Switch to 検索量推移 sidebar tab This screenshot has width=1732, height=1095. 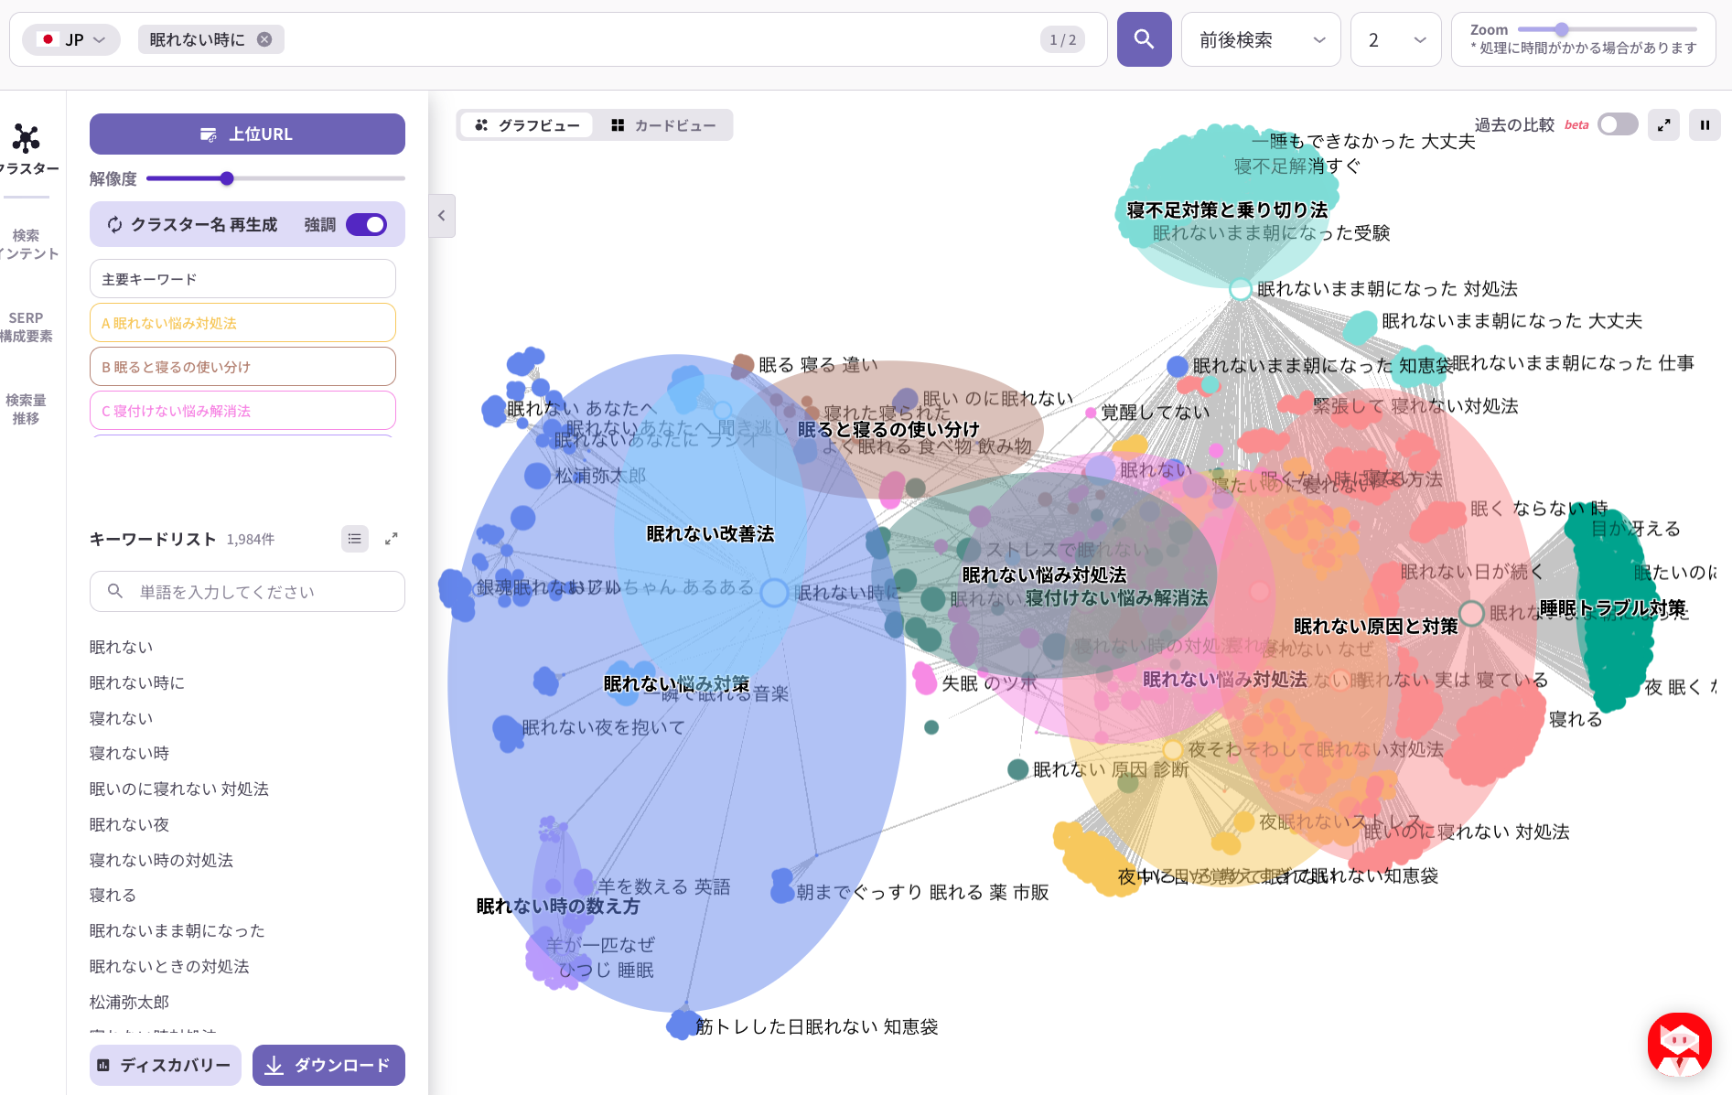click(x=27, y=409)
